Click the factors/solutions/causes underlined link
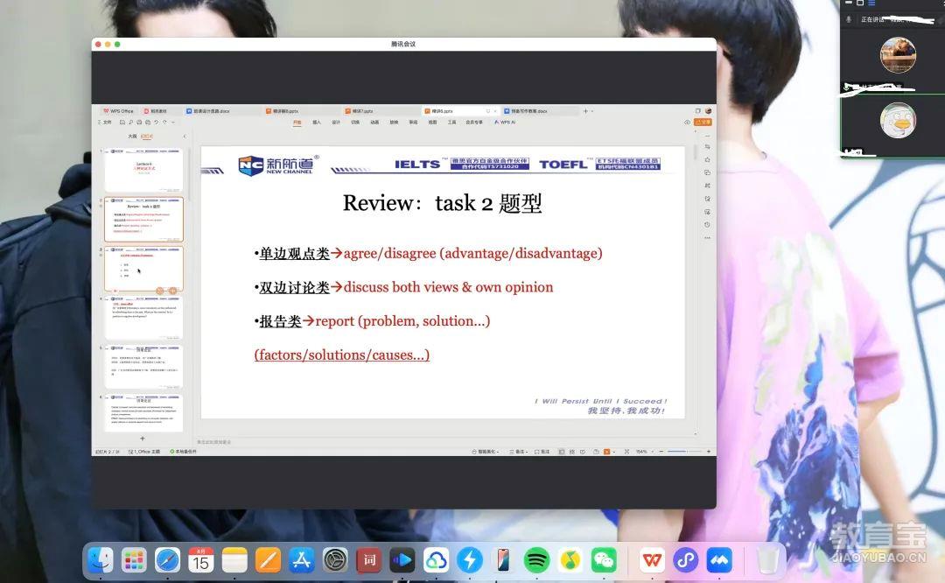Screen dimensions: 945x583 click(x=342, y=355)
